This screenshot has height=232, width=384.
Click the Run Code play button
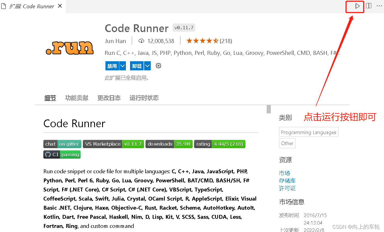coord(357,6)
